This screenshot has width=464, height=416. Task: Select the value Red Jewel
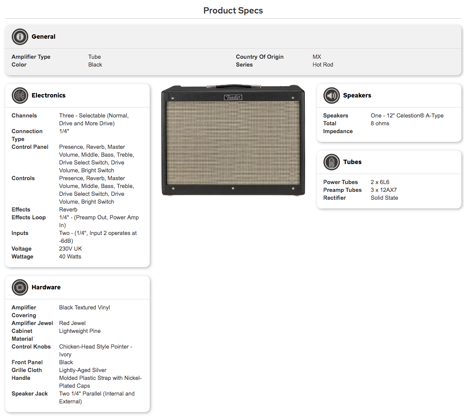[x=72, y=323]
